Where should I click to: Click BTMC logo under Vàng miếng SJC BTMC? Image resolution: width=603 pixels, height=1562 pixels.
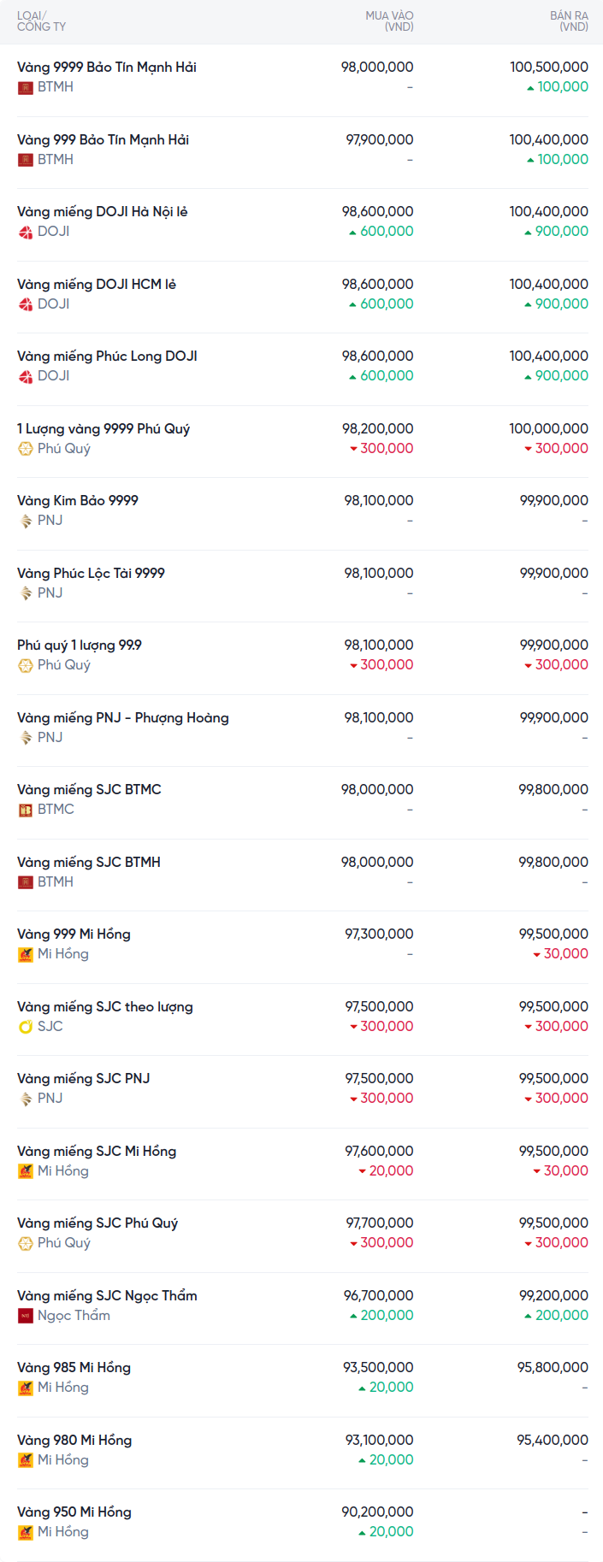(x=26, y=810)
